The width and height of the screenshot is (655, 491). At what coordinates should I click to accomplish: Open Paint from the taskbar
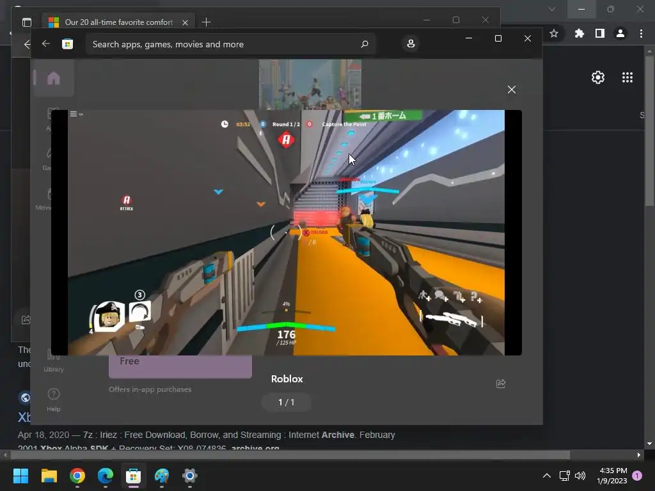(162, 476)
